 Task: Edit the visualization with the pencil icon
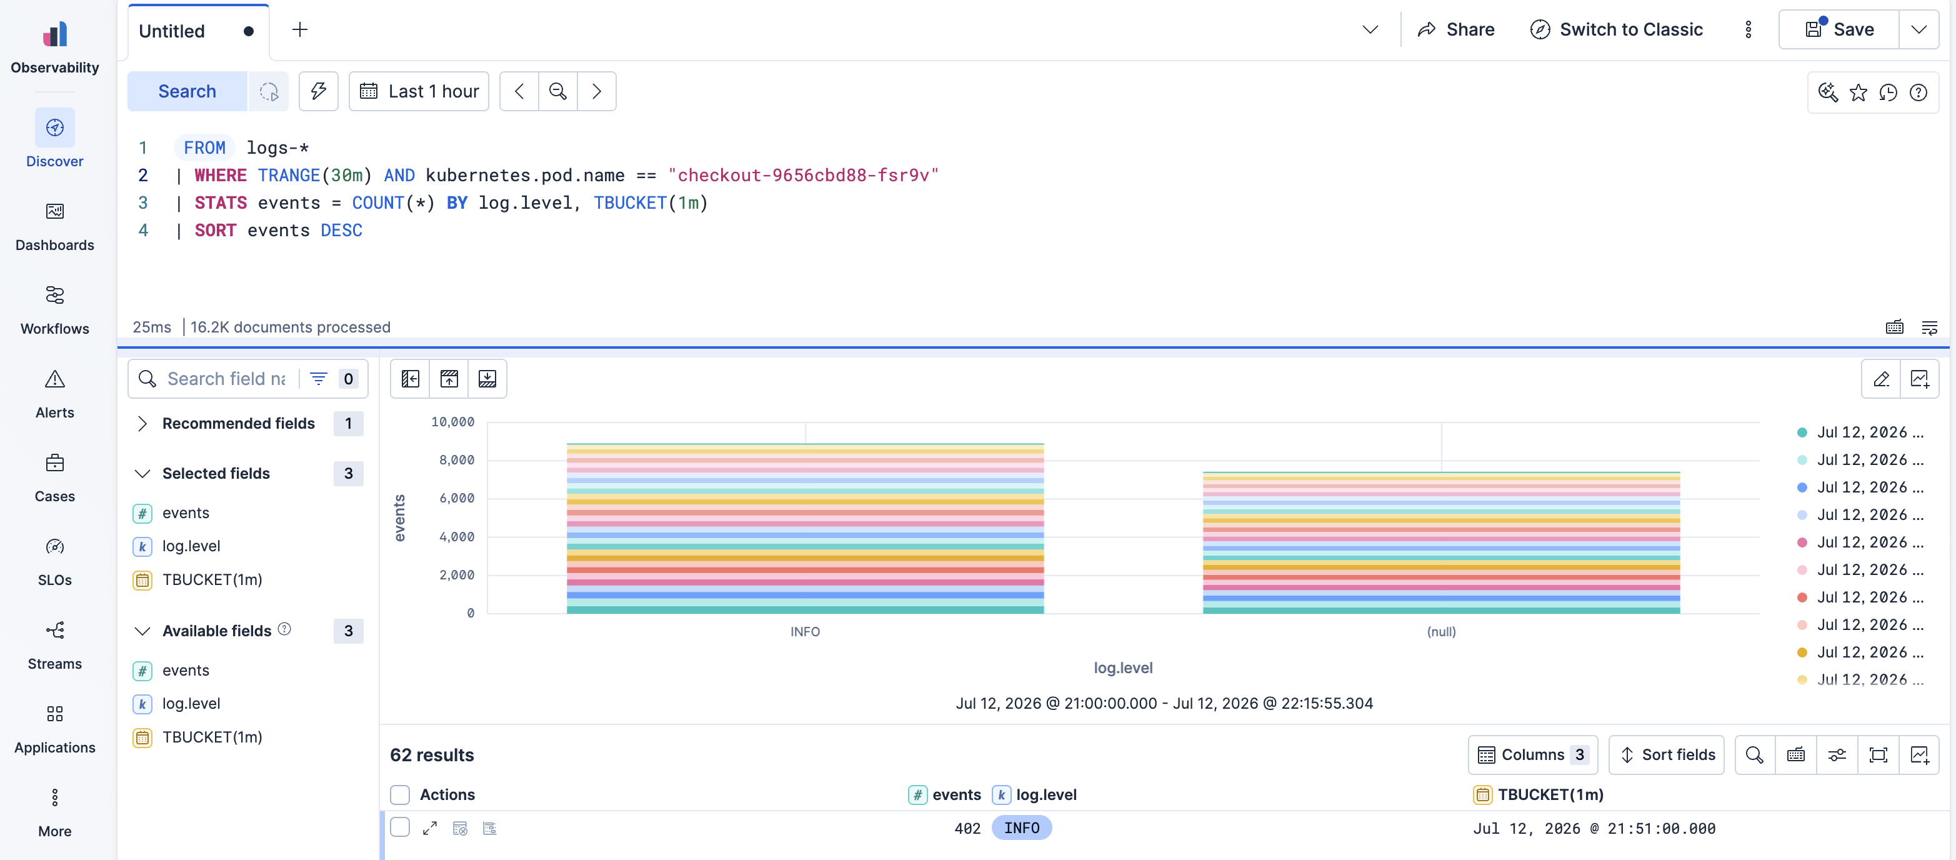[1882, 378]
